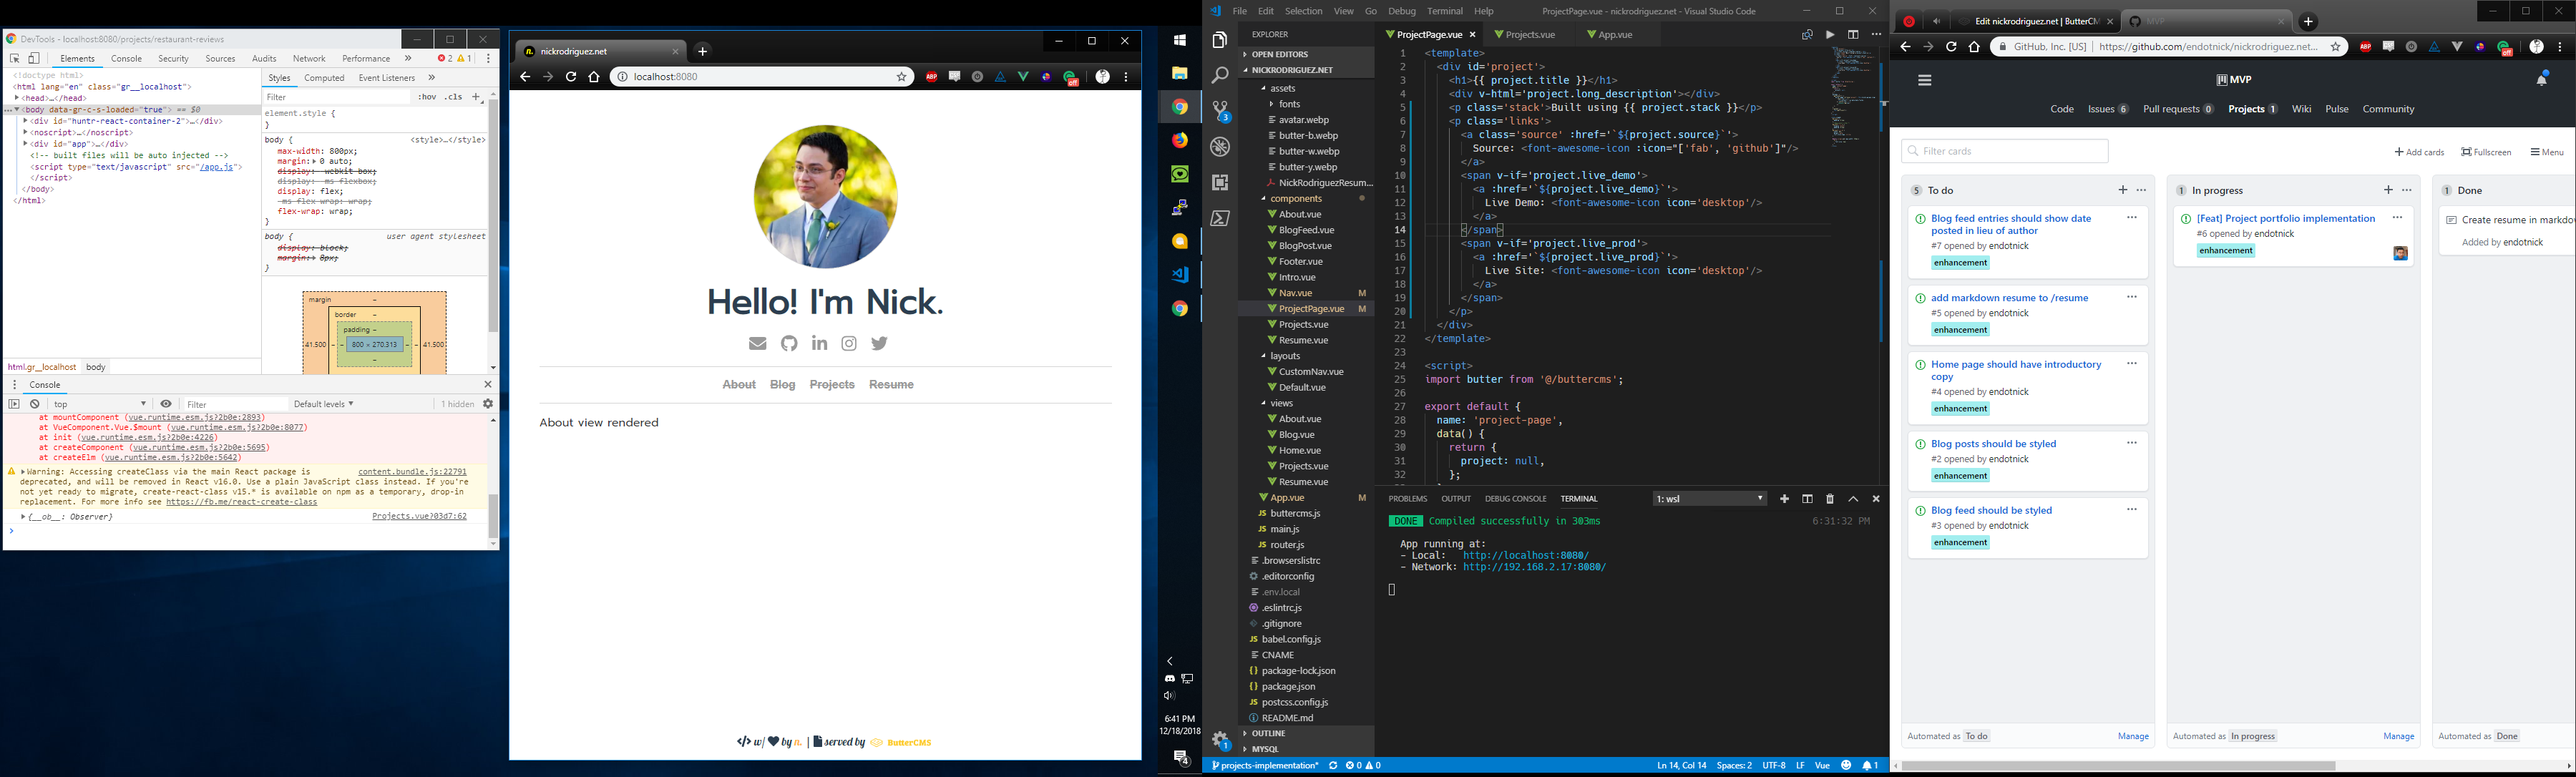This screenshot has width=2576, height=777.
Task: Open the terminal selector dropdown 1: wsl
Action: 1710,499
